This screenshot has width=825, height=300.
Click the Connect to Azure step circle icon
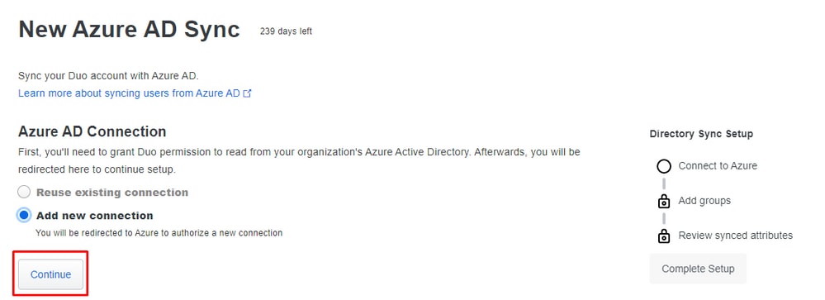664,166
